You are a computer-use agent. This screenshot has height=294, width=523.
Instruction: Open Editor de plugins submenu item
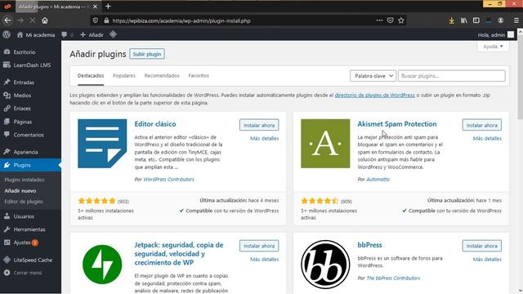click(24, 202)
